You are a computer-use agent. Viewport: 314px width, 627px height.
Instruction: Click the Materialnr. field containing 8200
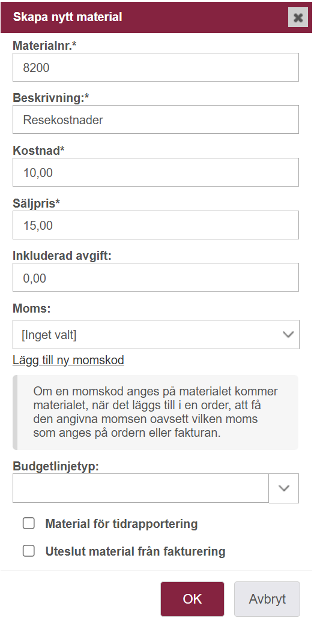(x=155, y=67)
